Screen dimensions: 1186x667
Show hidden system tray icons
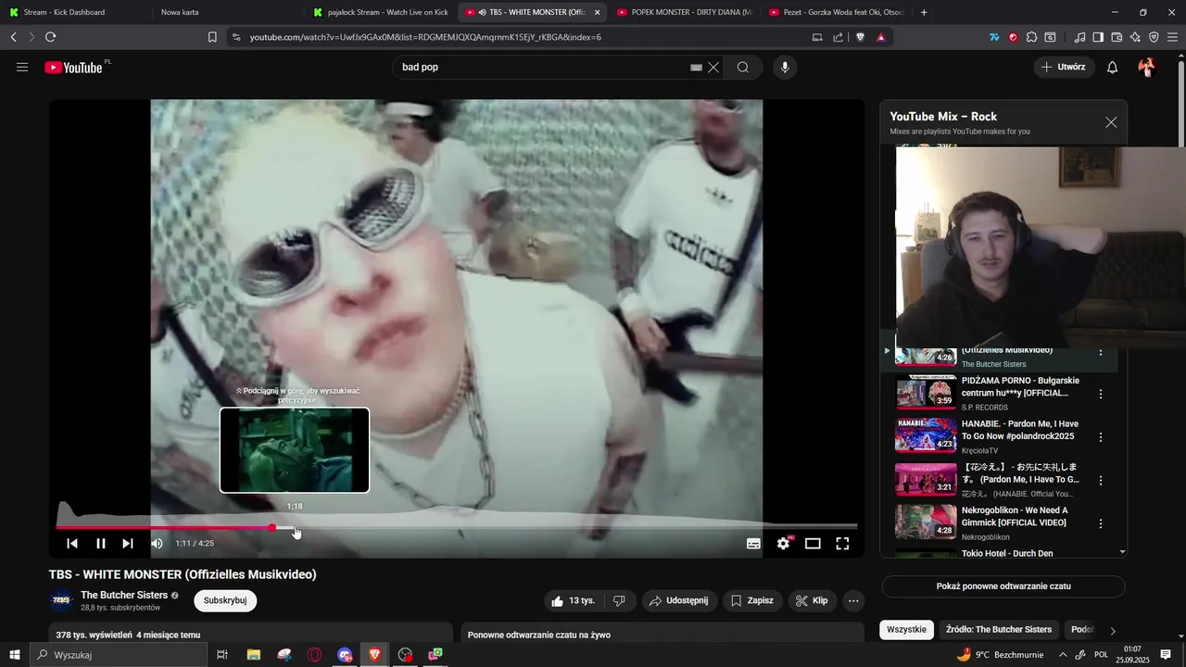pos(1063,655)
